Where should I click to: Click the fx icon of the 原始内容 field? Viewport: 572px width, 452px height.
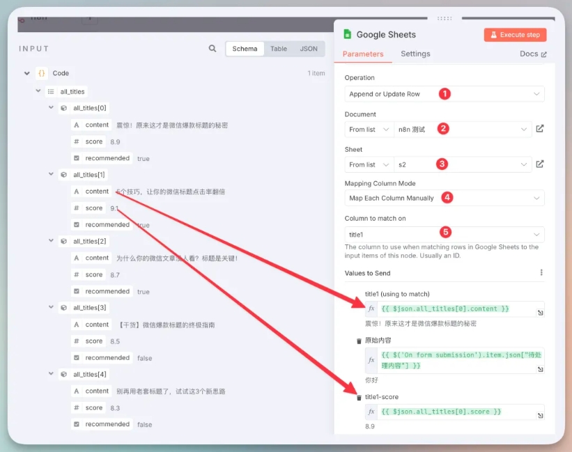[x=371, y=360]
